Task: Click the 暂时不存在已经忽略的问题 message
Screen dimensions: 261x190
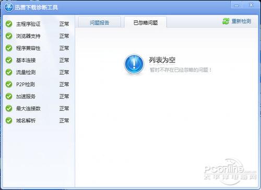Action: (181, 70)
